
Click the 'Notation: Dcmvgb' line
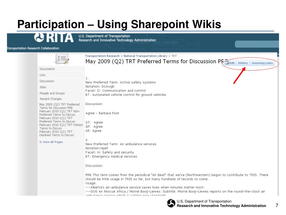point(100,87)
